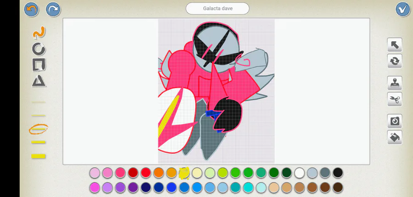Pick the slate gray color swatch
The width and height of the screenshot is (413, 197).
(325, 173)
